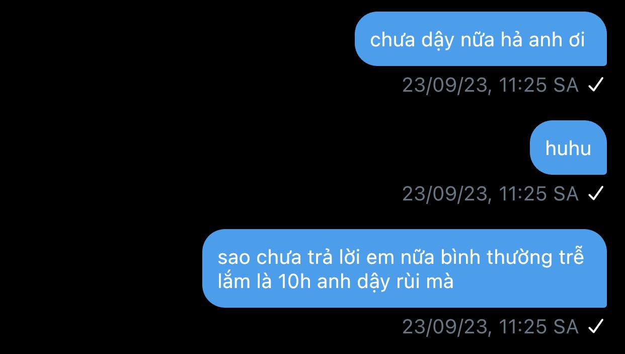Click the timestamp below the first message
The height and width of the screenshot is (354, 625).
[x=491, y=85]
